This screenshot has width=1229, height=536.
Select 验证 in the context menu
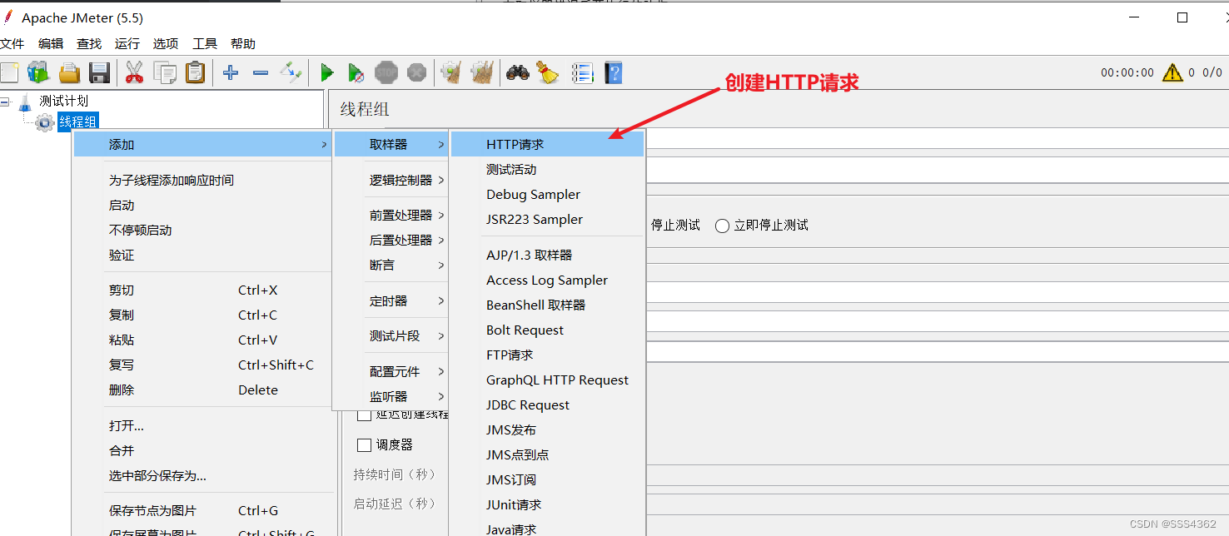tap(202, 255)
